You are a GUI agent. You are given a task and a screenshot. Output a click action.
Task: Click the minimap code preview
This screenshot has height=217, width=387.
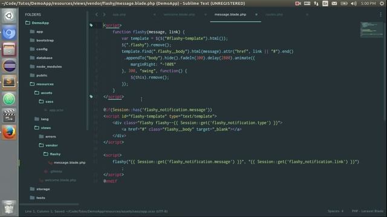(371, 30)
